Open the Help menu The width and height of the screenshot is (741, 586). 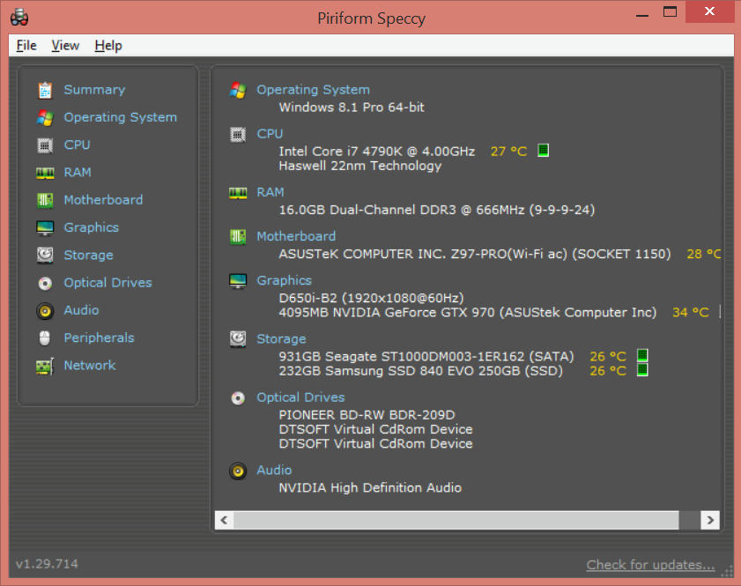click(x=108, y=45)
